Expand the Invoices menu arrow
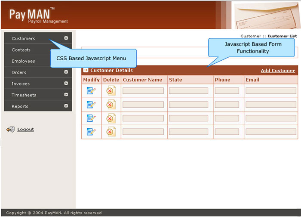 pos(66,83)
